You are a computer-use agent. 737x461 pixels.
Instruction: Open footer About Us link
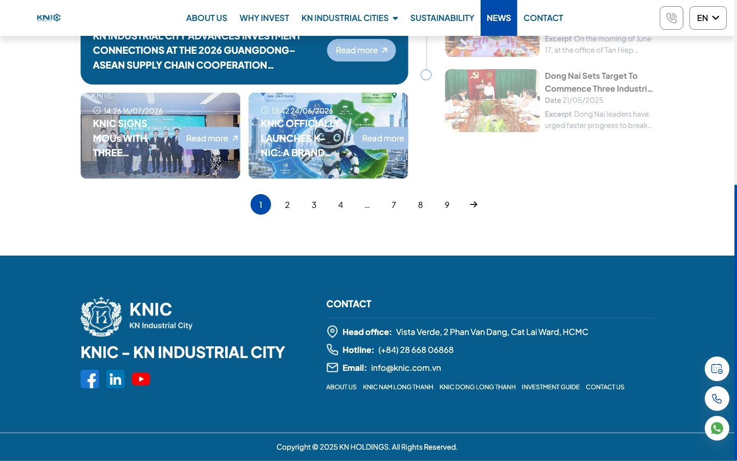pyautogui.click(x=341, y=387)
